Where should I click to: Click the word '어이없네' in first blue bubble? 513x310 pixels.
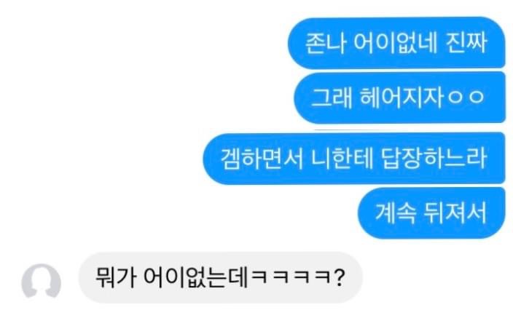(396, 43)
